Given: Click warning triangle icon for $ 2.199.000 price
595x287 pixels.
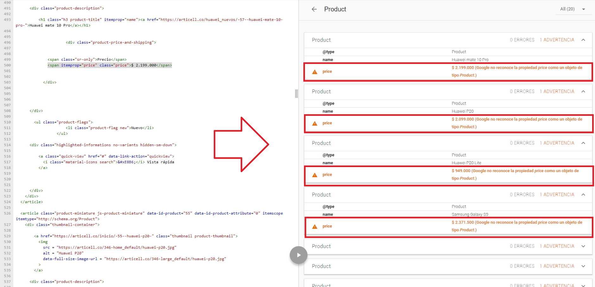Looking at the screenshot, I should 315,72.
